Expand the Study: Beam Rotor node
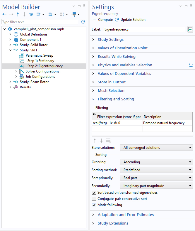Image resolution: width=195 pixels, height=231 pixels. tap(10, 82)
